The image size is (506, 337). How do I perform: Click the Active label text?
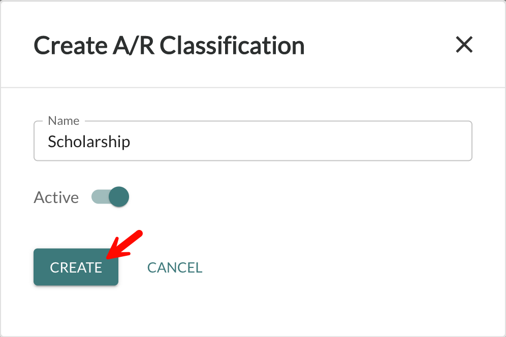click(x=56, y=197)
